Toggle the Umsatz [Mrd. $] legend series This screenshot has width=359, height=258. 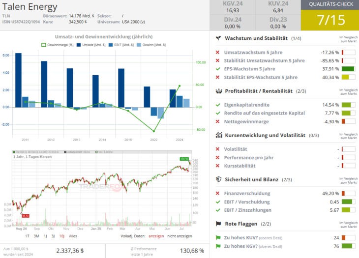click(x=91, y=45)
